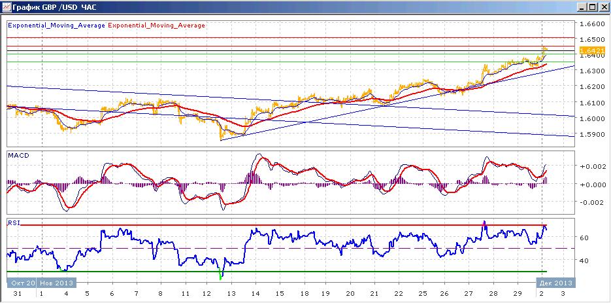Click date label 25 on the time axis
The width and height of the screenshot is (611, 303).
(422, 294)
